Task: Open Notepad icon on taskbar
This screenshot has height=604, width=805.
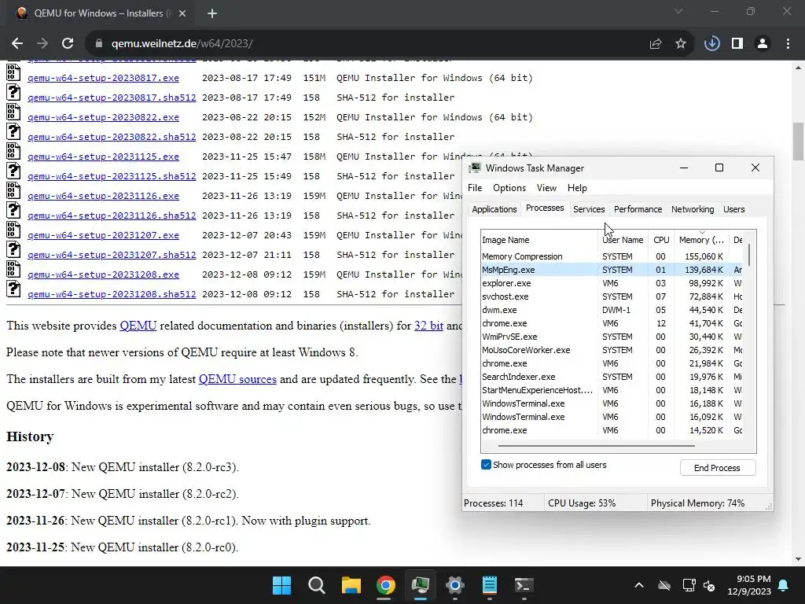Action: pos(490,585)
